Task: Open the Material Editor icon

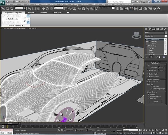Action: click(x=145, y=8)
